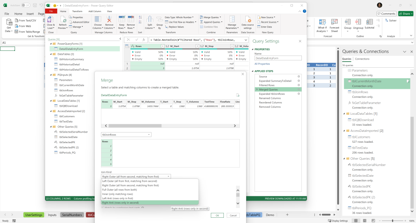Click the Excel zoom slider
Image resolution: width=416 pixels, height=223 pixels.
(392, 221)
